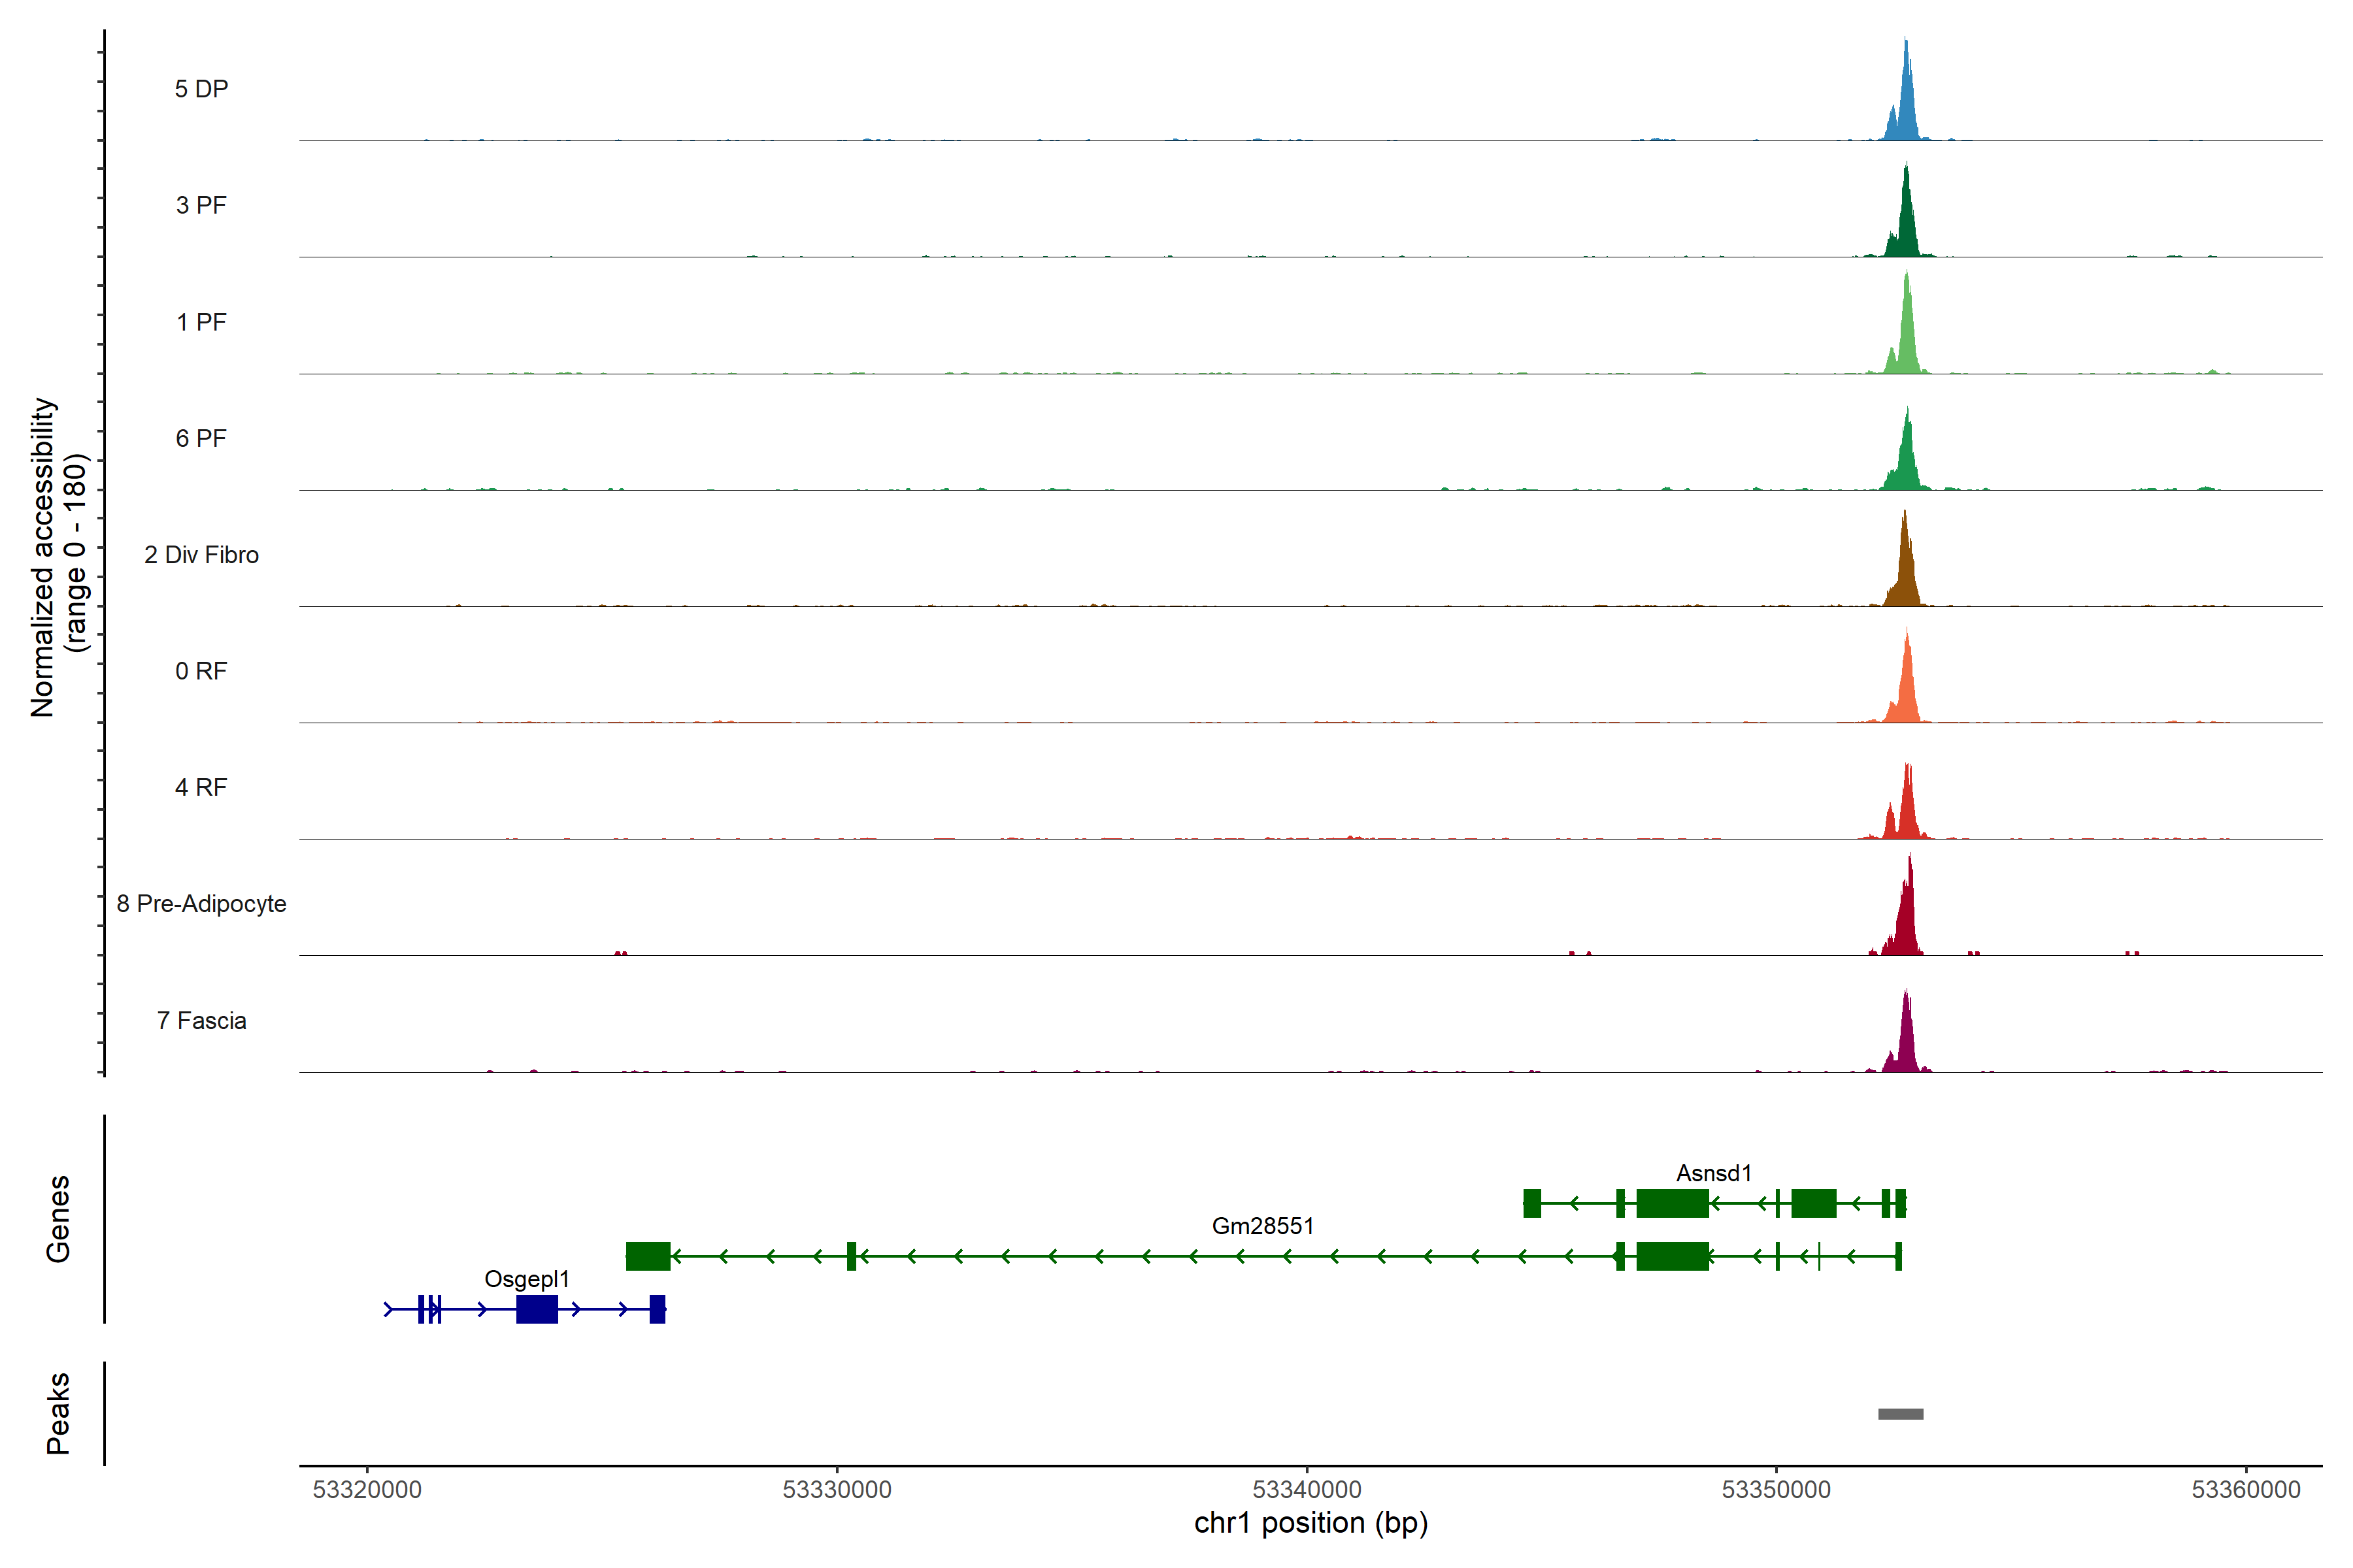Click the Asnsd1 gene label

(x=1714, y=1173)
